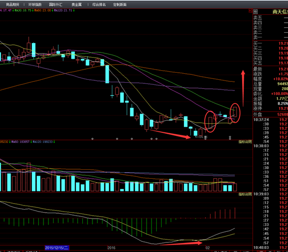The height and width of the screenshot is (252, 288).
Task: Open the 贵金属 tab
Action: click(76, 5)
